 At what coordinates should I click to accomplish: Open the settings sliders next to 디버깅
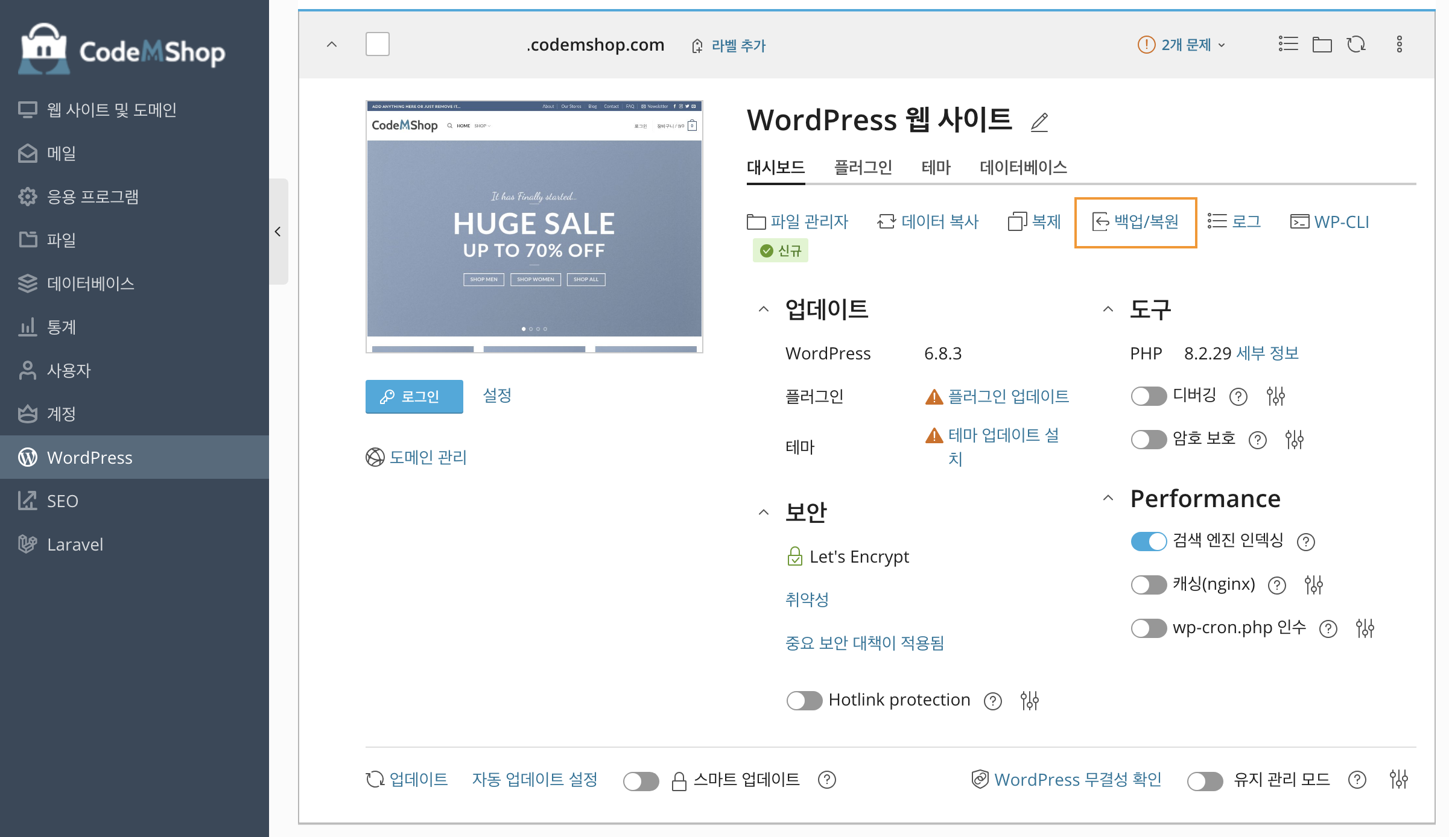(1275, 396)
